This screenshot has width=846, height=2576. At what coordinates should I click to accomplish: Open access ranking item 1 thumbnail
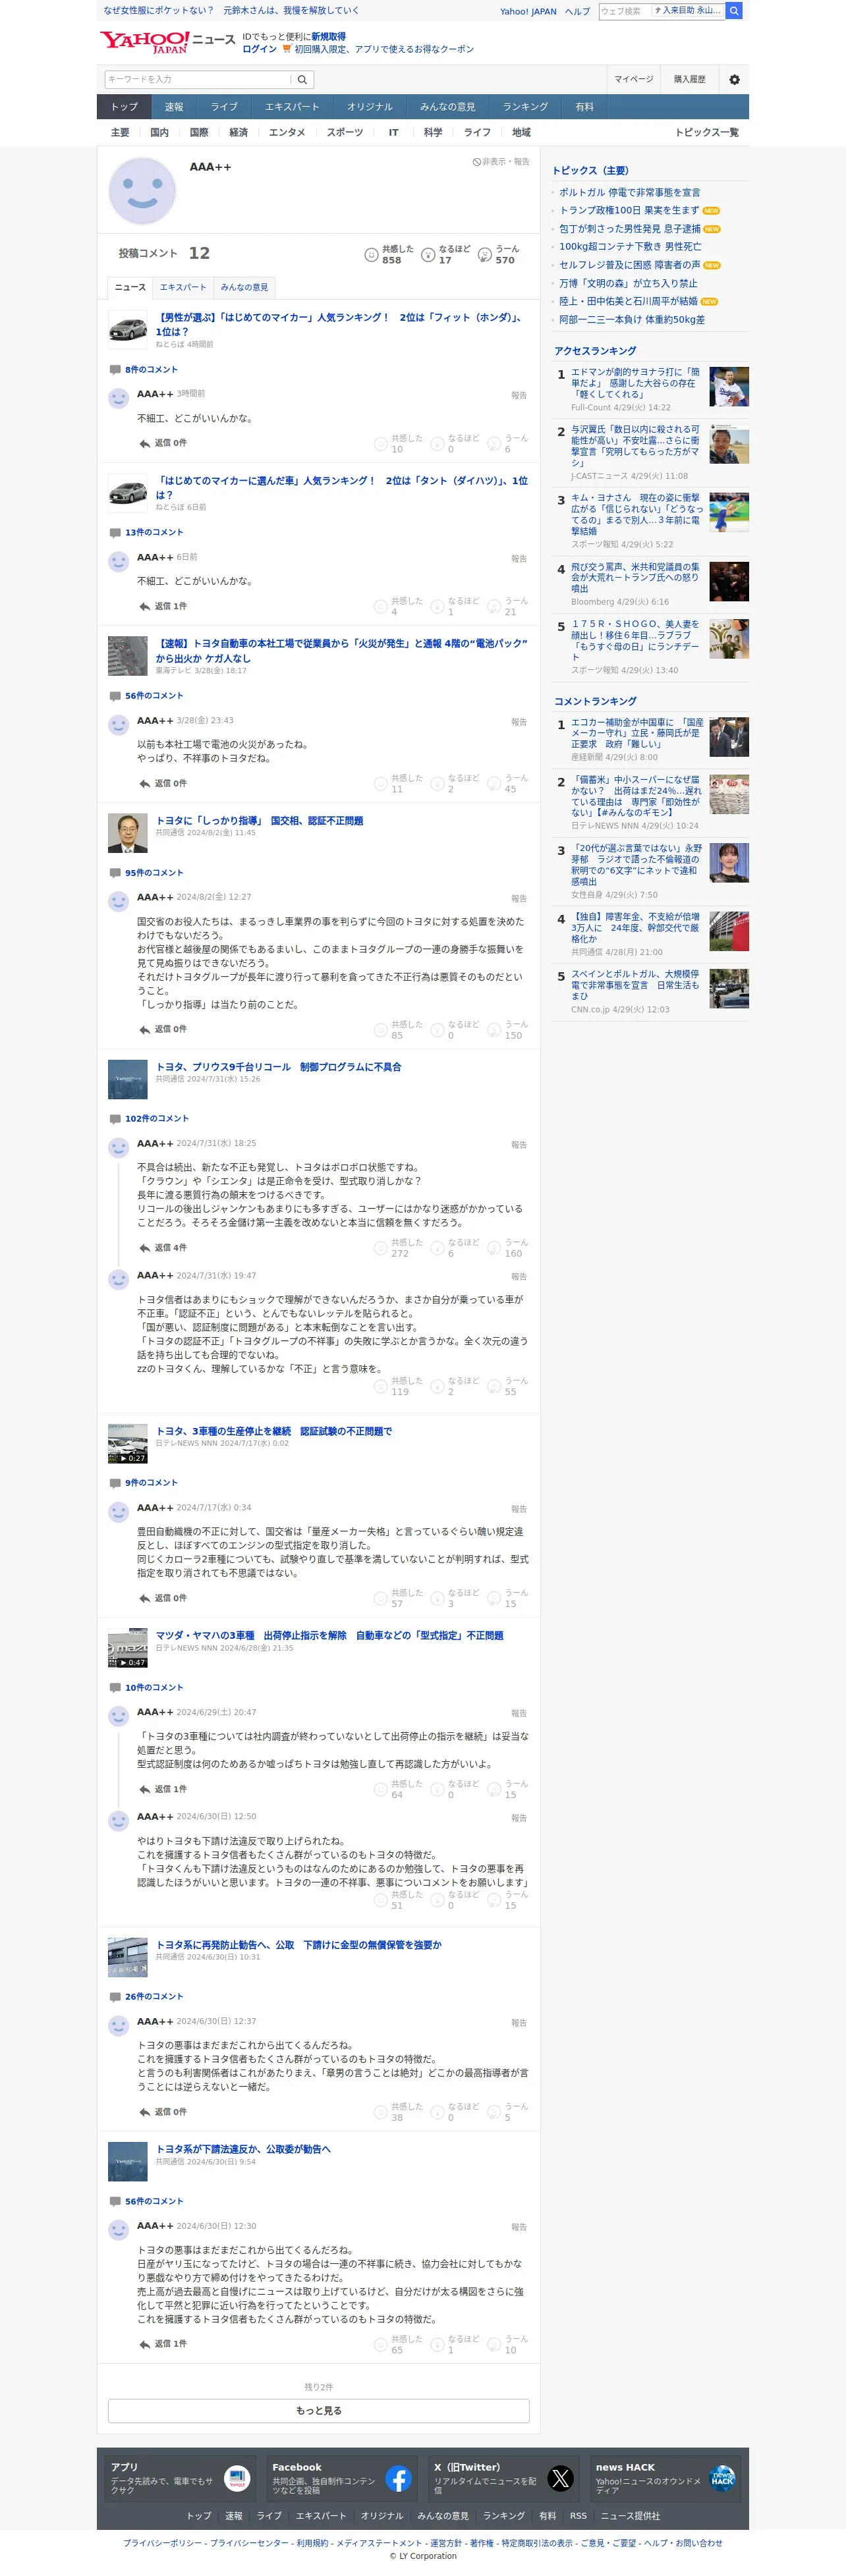tap(729, 386)
